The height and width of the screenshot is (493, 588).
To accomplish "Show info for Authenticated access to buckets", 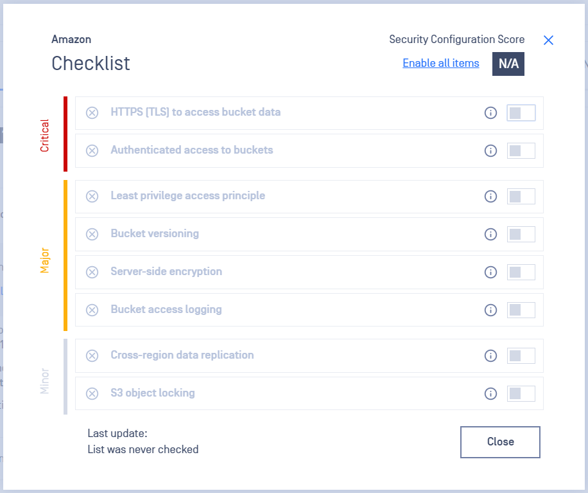I will [x=490, y=150].
